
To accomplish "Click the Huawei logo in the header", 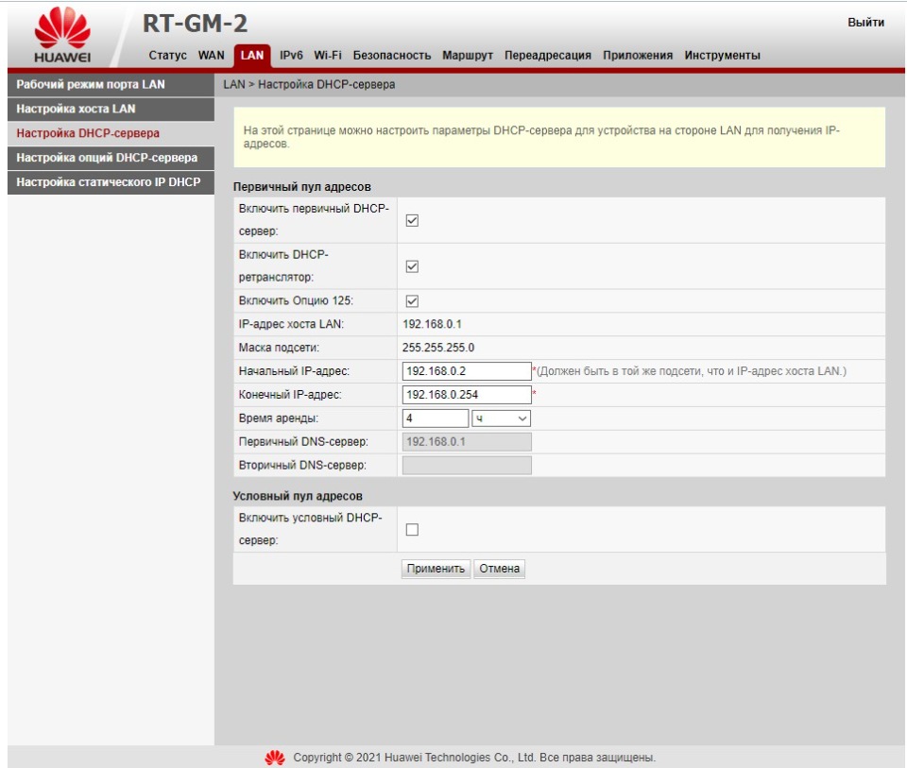I will 62,37.
